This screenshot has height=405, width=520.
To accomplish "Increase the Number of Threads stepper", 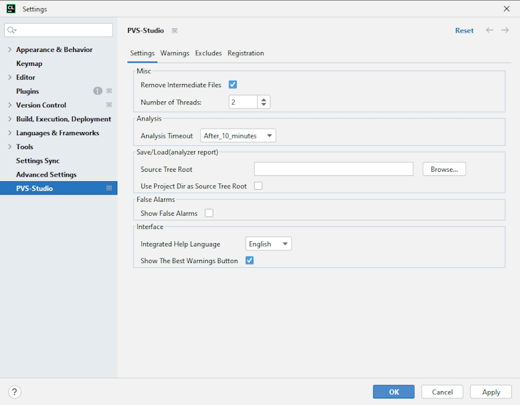I will [x=264, y=99].
